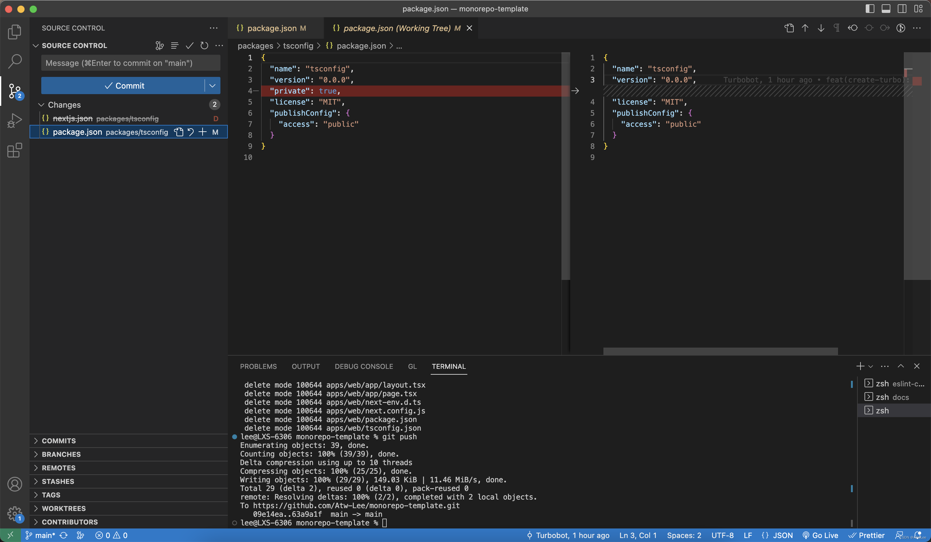
Task: Stage changes for package.json with plus icon
Action: pos(203,132)
